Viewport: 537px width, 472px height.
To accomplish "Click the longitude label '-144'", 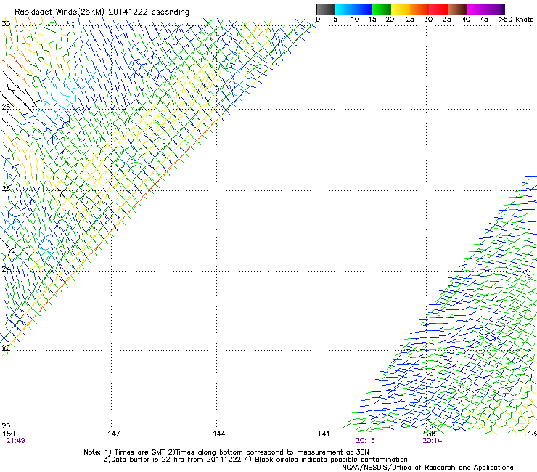I will point(216,434).
